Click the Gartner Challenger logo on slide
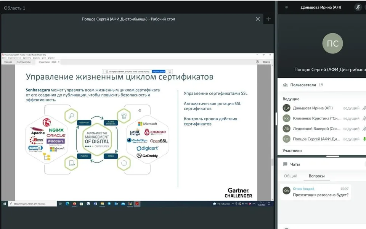Screen dimensions: 366x229 coord(238,193)
